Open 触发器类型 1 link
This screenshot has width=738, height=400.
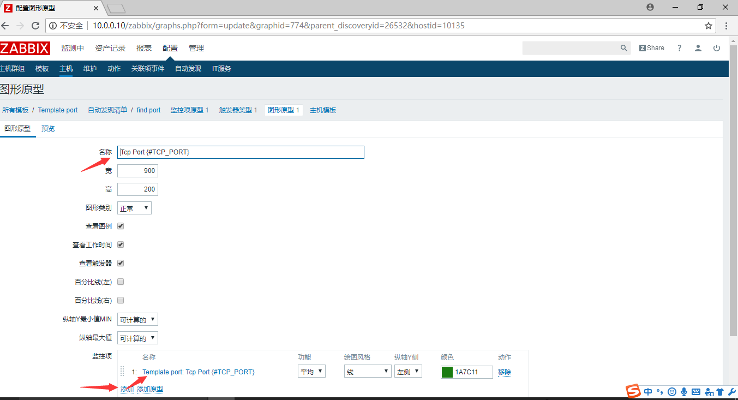[238, 110]
